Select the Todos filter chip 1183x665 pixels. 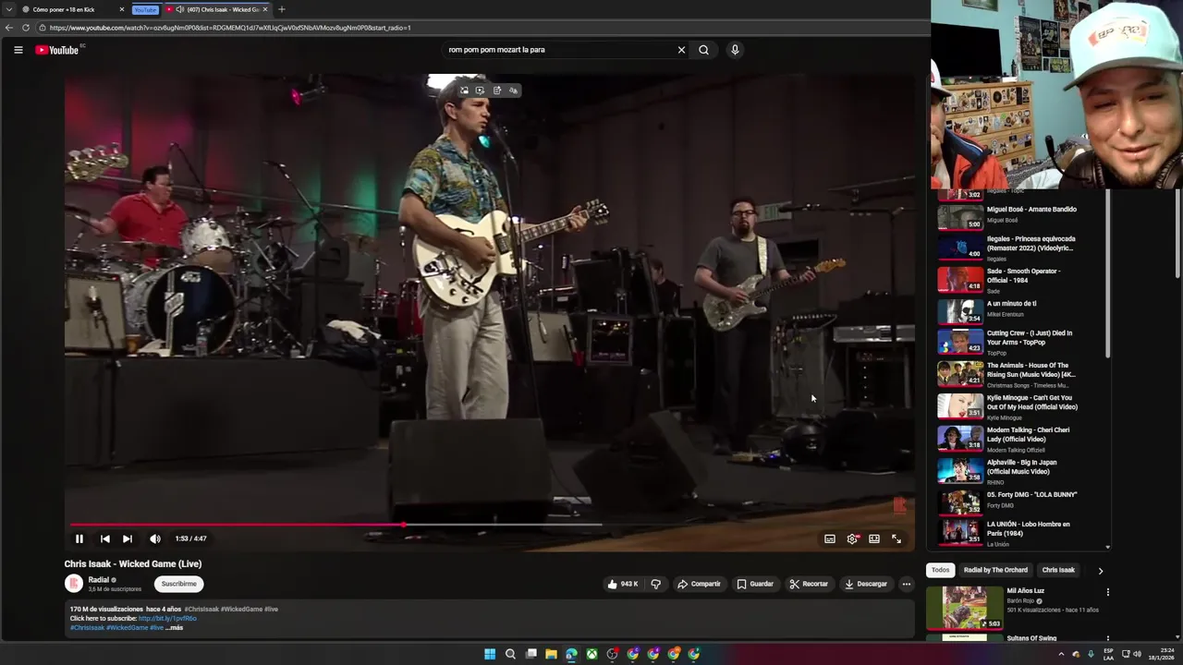click(x=940, y=570)
